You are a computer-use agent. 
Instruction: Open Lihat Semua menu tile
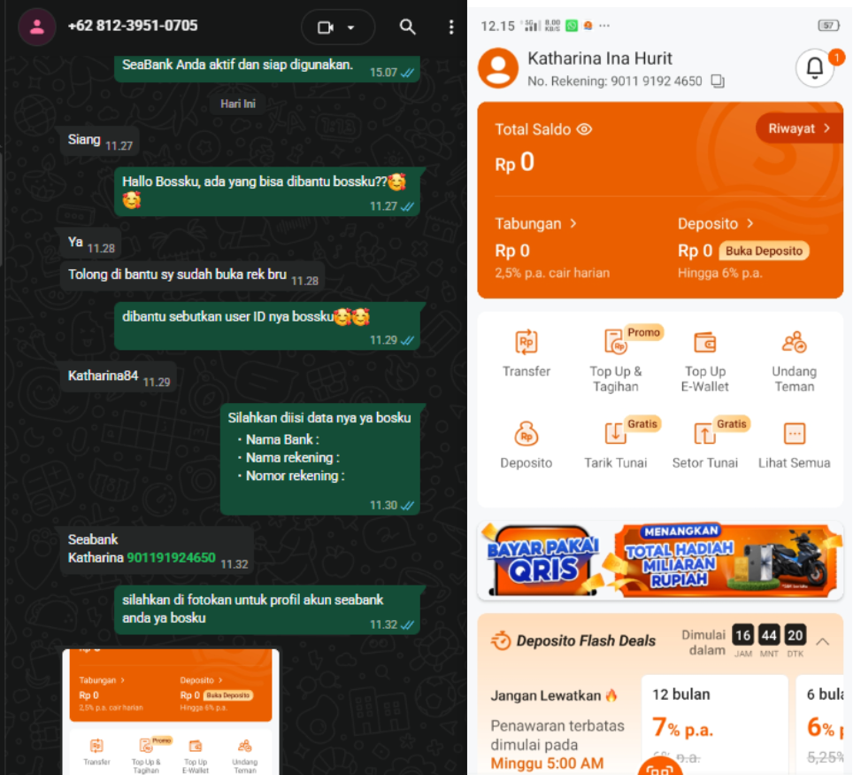point(794,446)
